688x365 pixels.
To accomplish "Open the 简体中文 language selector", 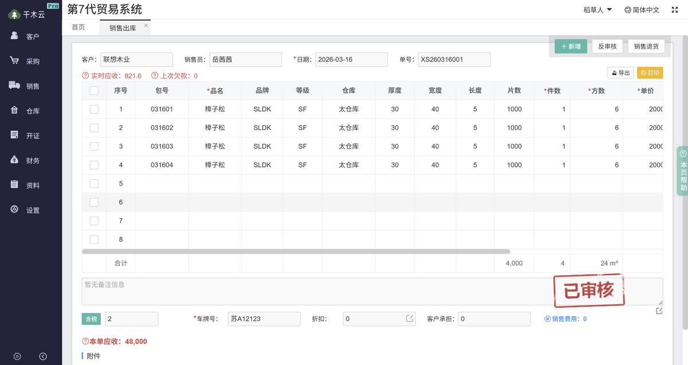I will point(642,10).
